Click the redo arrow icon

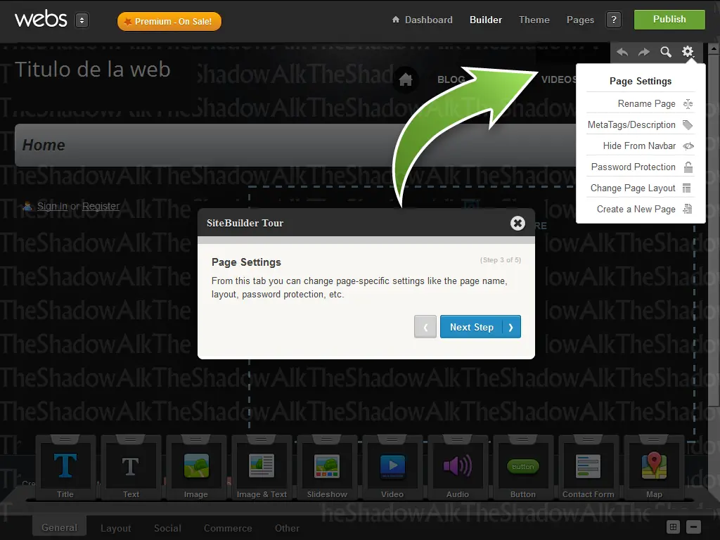tap(644, 52)
